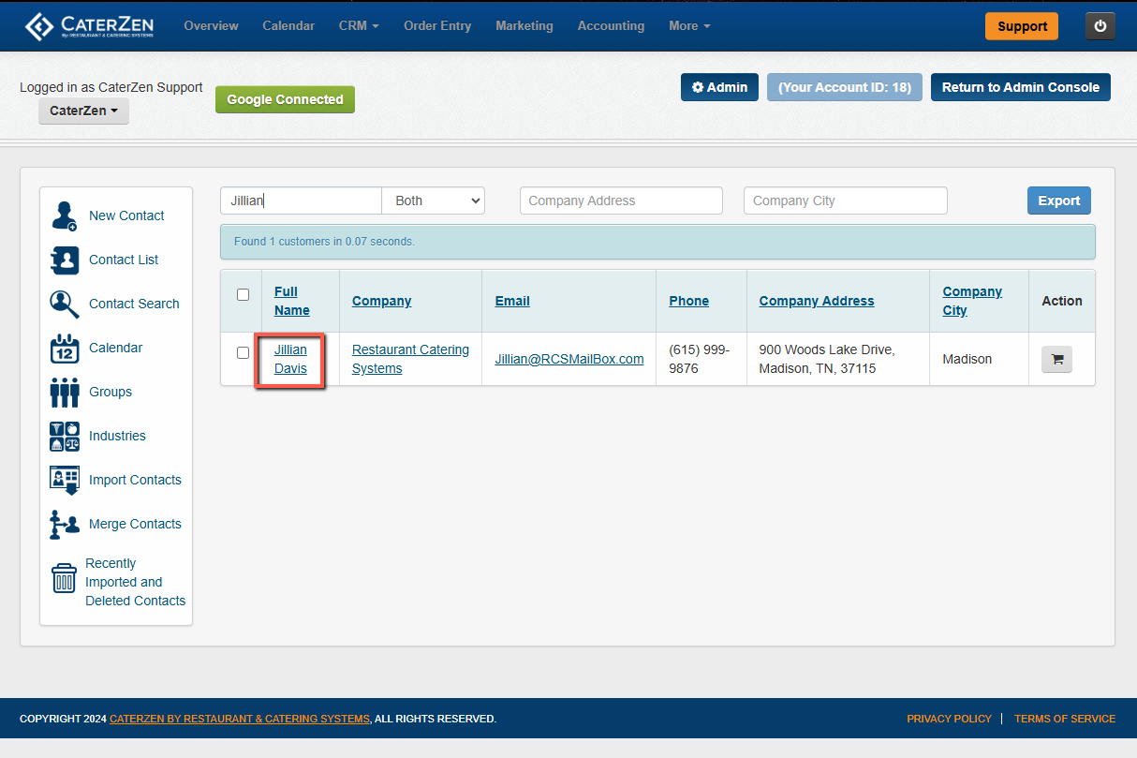Viewport: 1137px width, 758px height.
Task: Export the customer list
Action: 1059,201
